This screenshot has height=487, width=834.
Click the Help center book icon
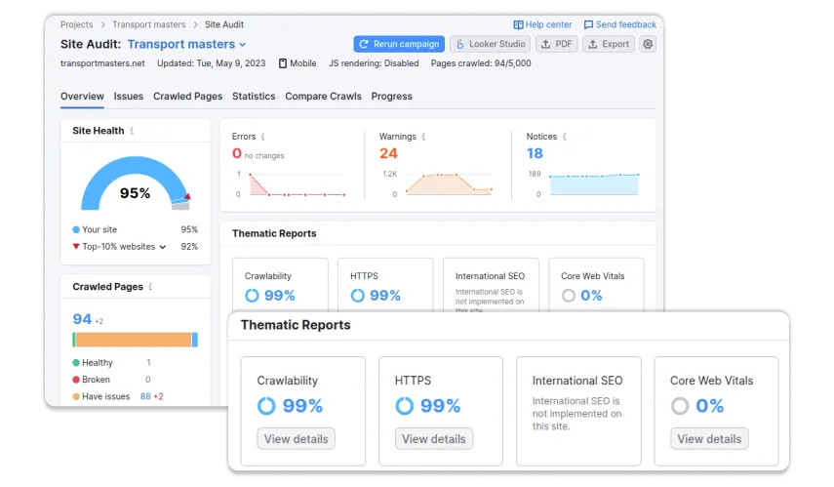tap(518, 25)
